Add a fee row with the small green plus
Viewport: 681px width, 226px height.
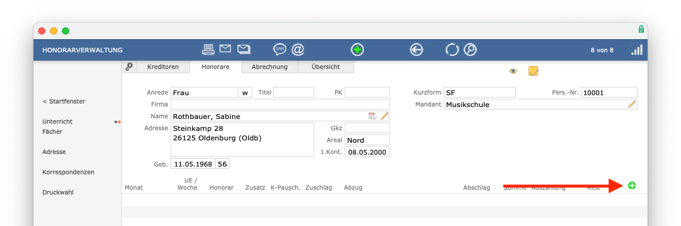tap(632, 186)
